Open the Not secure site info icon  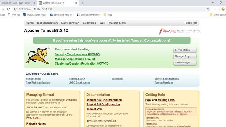(x=16, y=9)
